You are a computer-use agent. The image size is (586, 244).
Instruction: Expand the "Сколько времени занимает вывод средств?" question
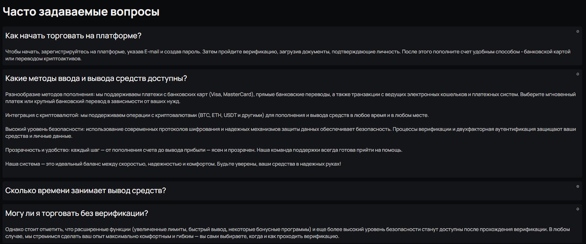(85, 191)
